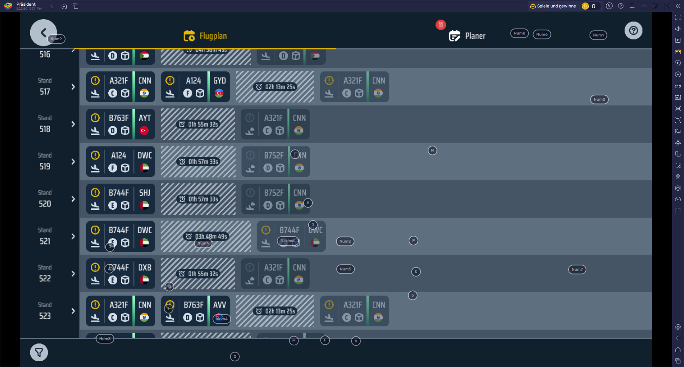The image size is (684, 367).
Task: Open the BlueStacks account profile icon
Action: click(609, 6)
